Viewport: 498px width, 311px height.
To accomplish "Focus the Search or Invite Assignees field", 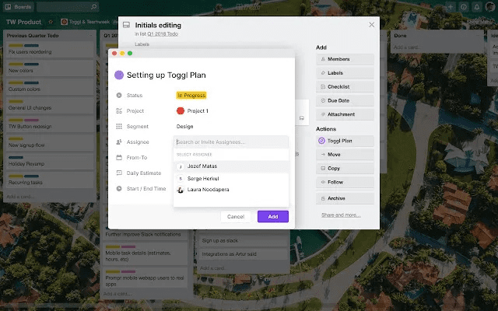I will point(230,142).
